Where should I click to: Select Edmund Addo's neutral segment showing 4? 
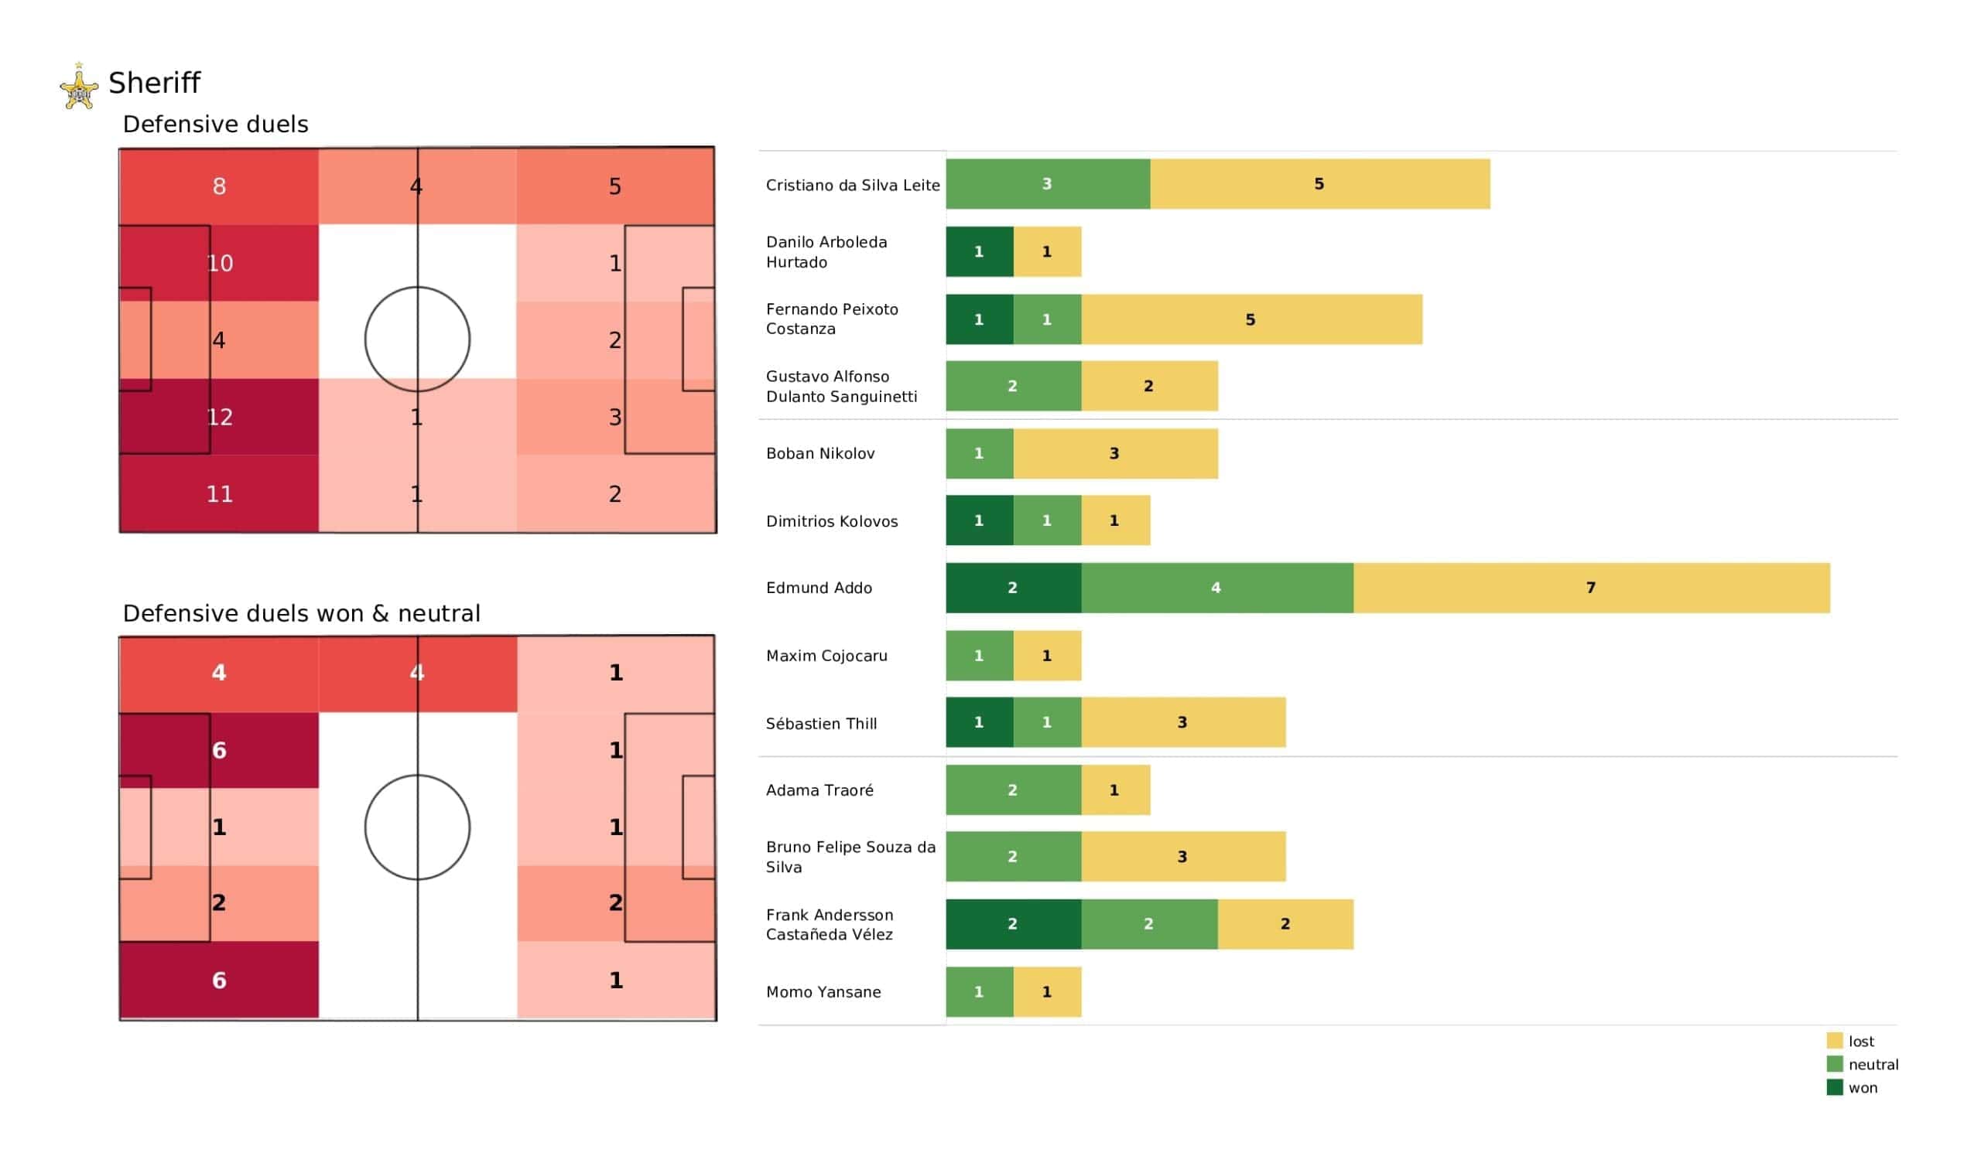click(x=1217, y=588)
